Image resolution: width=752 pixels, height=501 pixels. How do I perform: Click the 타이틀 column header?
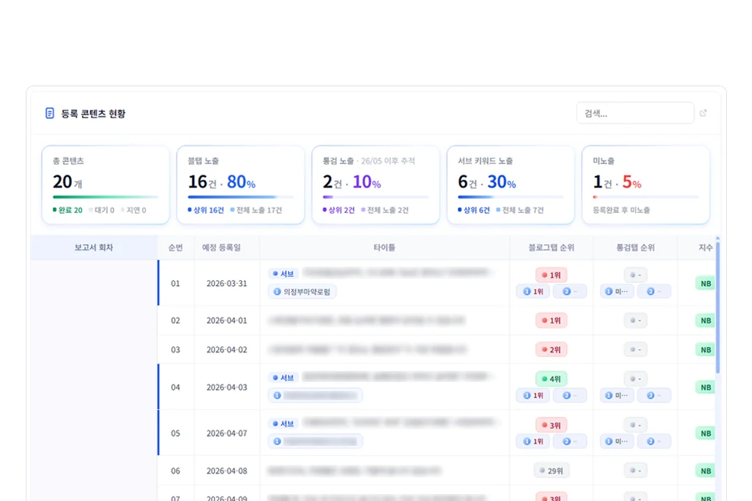pyautogui.click(x=384, y=248)
